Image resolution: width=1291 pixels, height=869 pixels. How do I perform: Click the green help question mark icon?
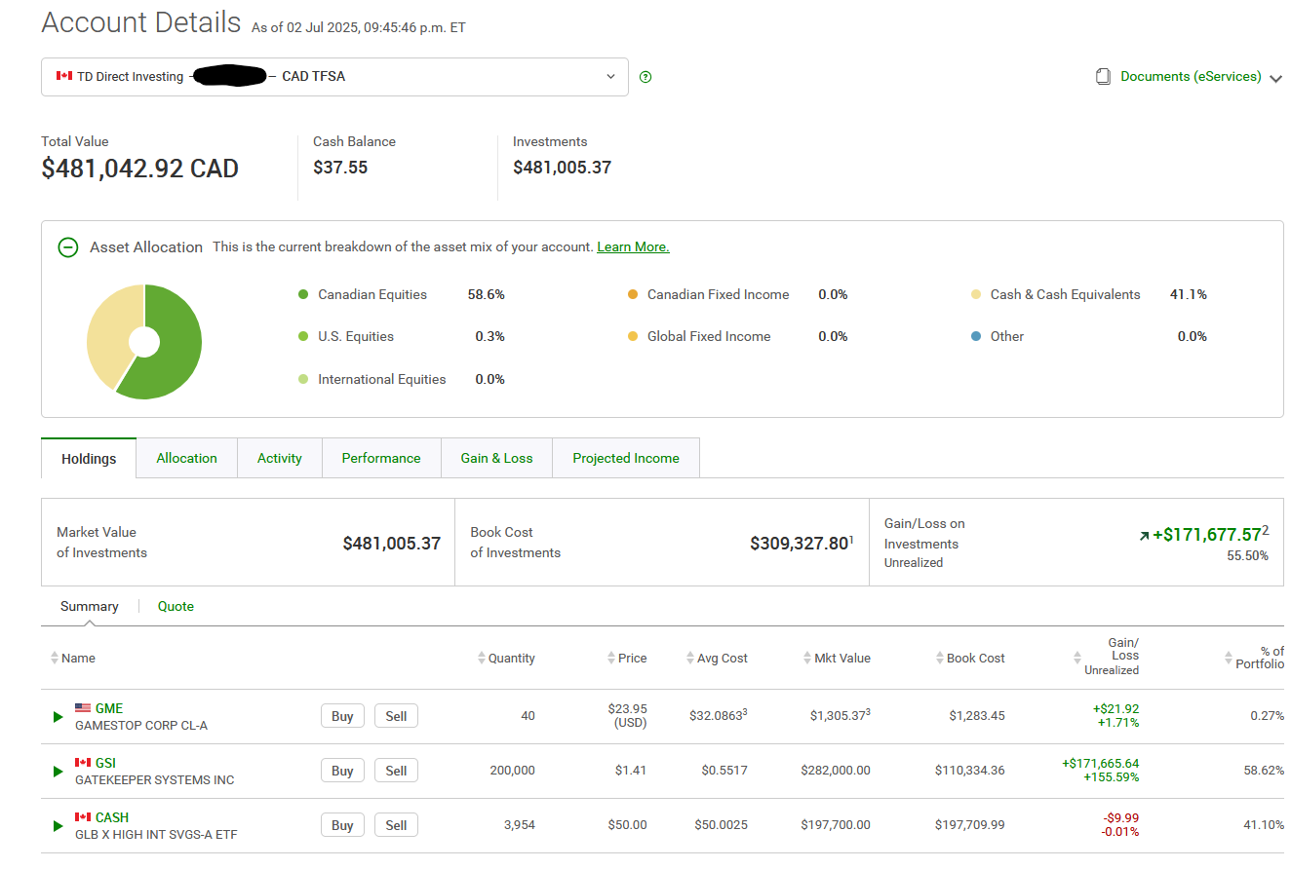[x=645, y=77]
